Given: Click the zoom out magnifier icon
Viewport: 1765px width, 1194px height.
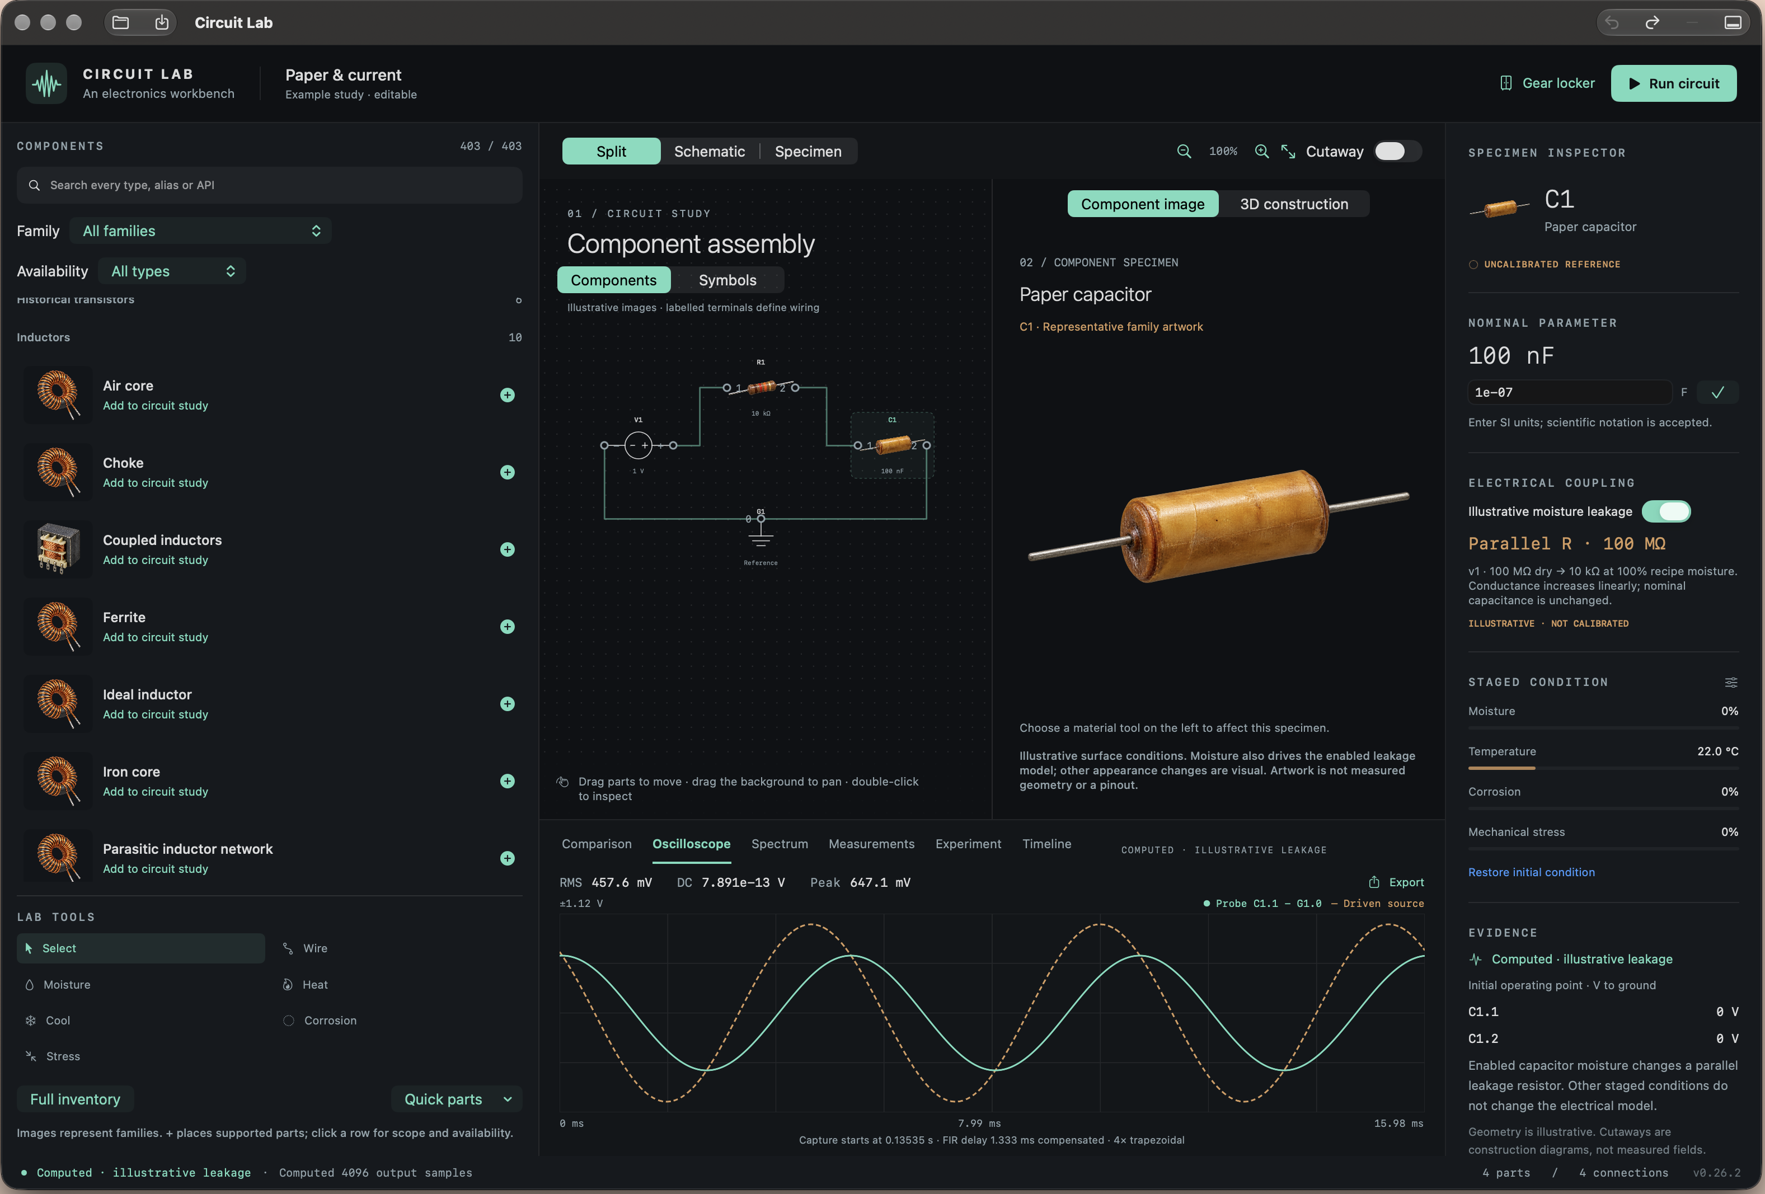Looking at the screenshot, I should pos(1183,151).
